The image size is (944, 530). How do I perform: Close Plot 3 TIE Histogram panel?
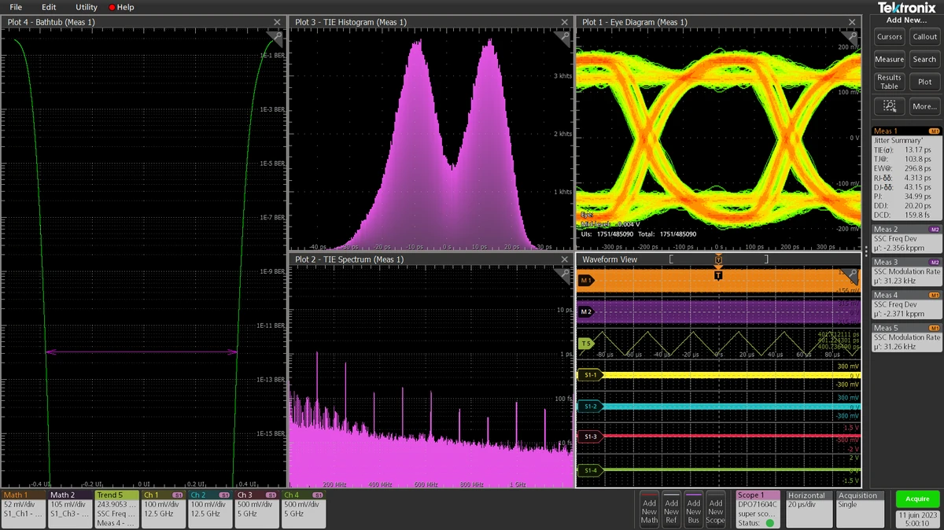click(564, 23)
